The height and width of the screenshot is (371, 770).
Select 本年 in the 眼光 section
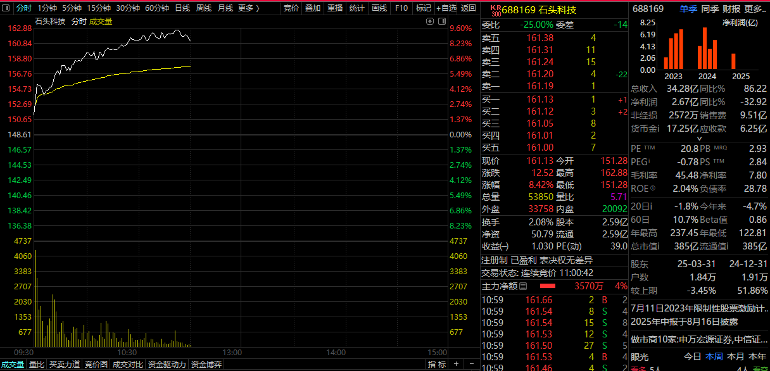pyautogui.click(x=757, y=356)
